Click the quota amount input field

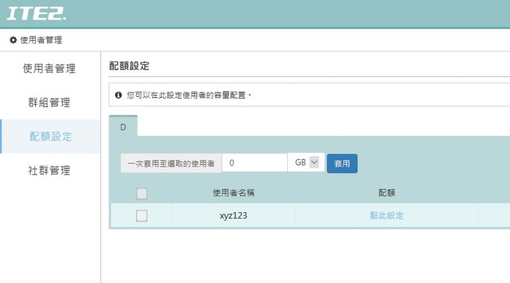click(255, 163)
